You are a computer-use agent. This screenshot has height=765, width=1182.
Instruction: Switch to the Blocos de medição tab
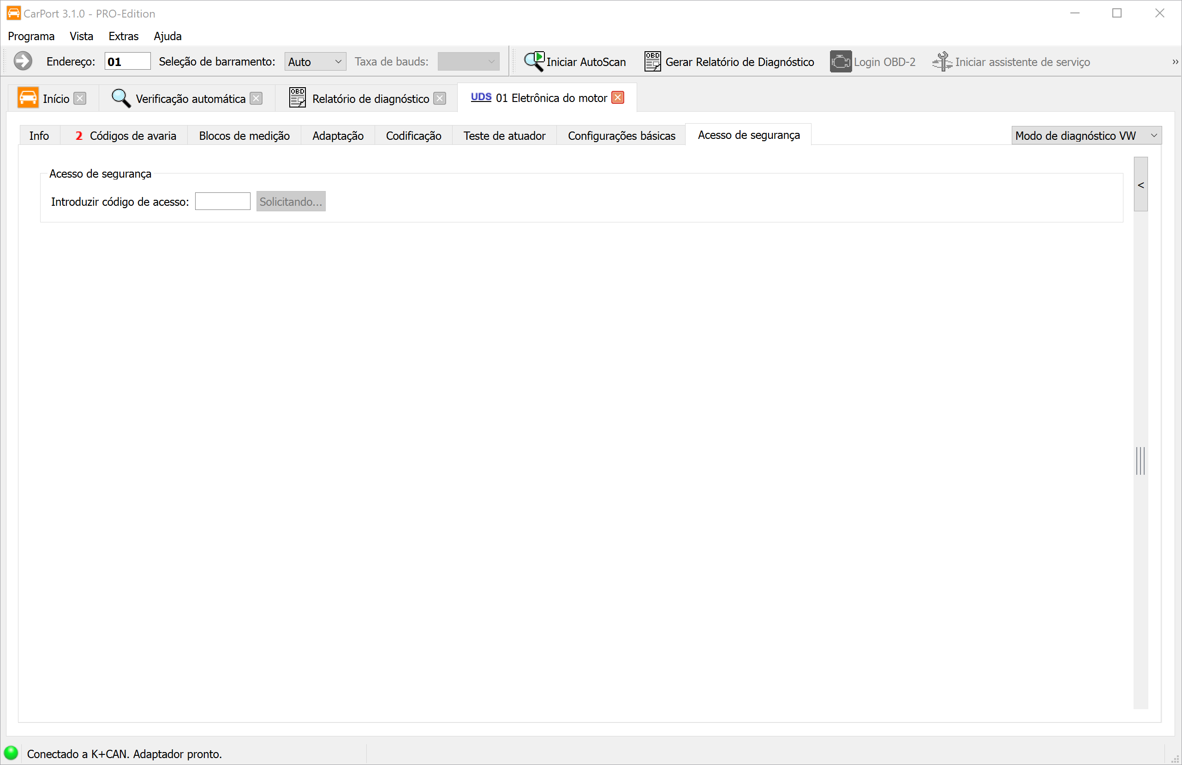(x=244, y=136)
